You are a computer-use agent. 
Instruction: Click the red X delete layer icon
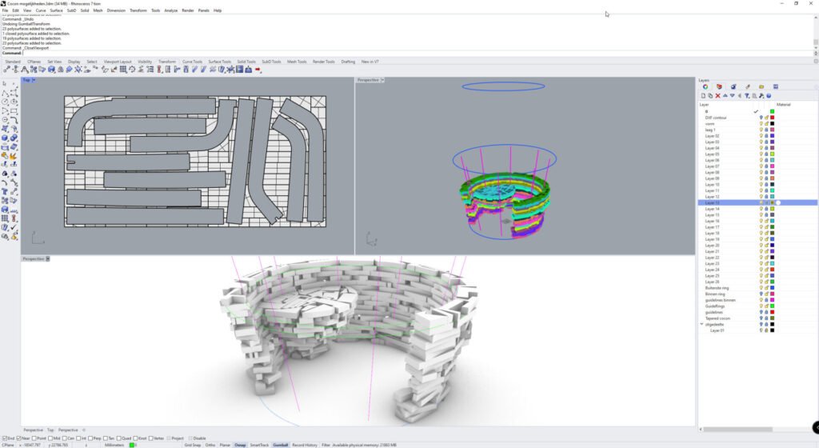click(717, 96)
